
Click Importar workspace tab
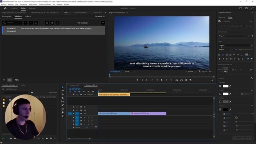[14, 8]
